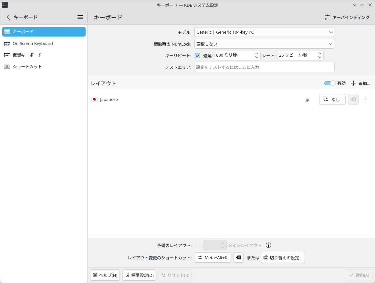
Task: Open 仮想キーボード settings
Action: [44, 55]
